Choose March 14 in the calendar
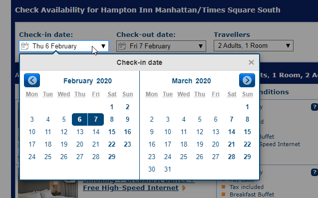The width and height of the screenshot is (318, 198). (232, 132)
